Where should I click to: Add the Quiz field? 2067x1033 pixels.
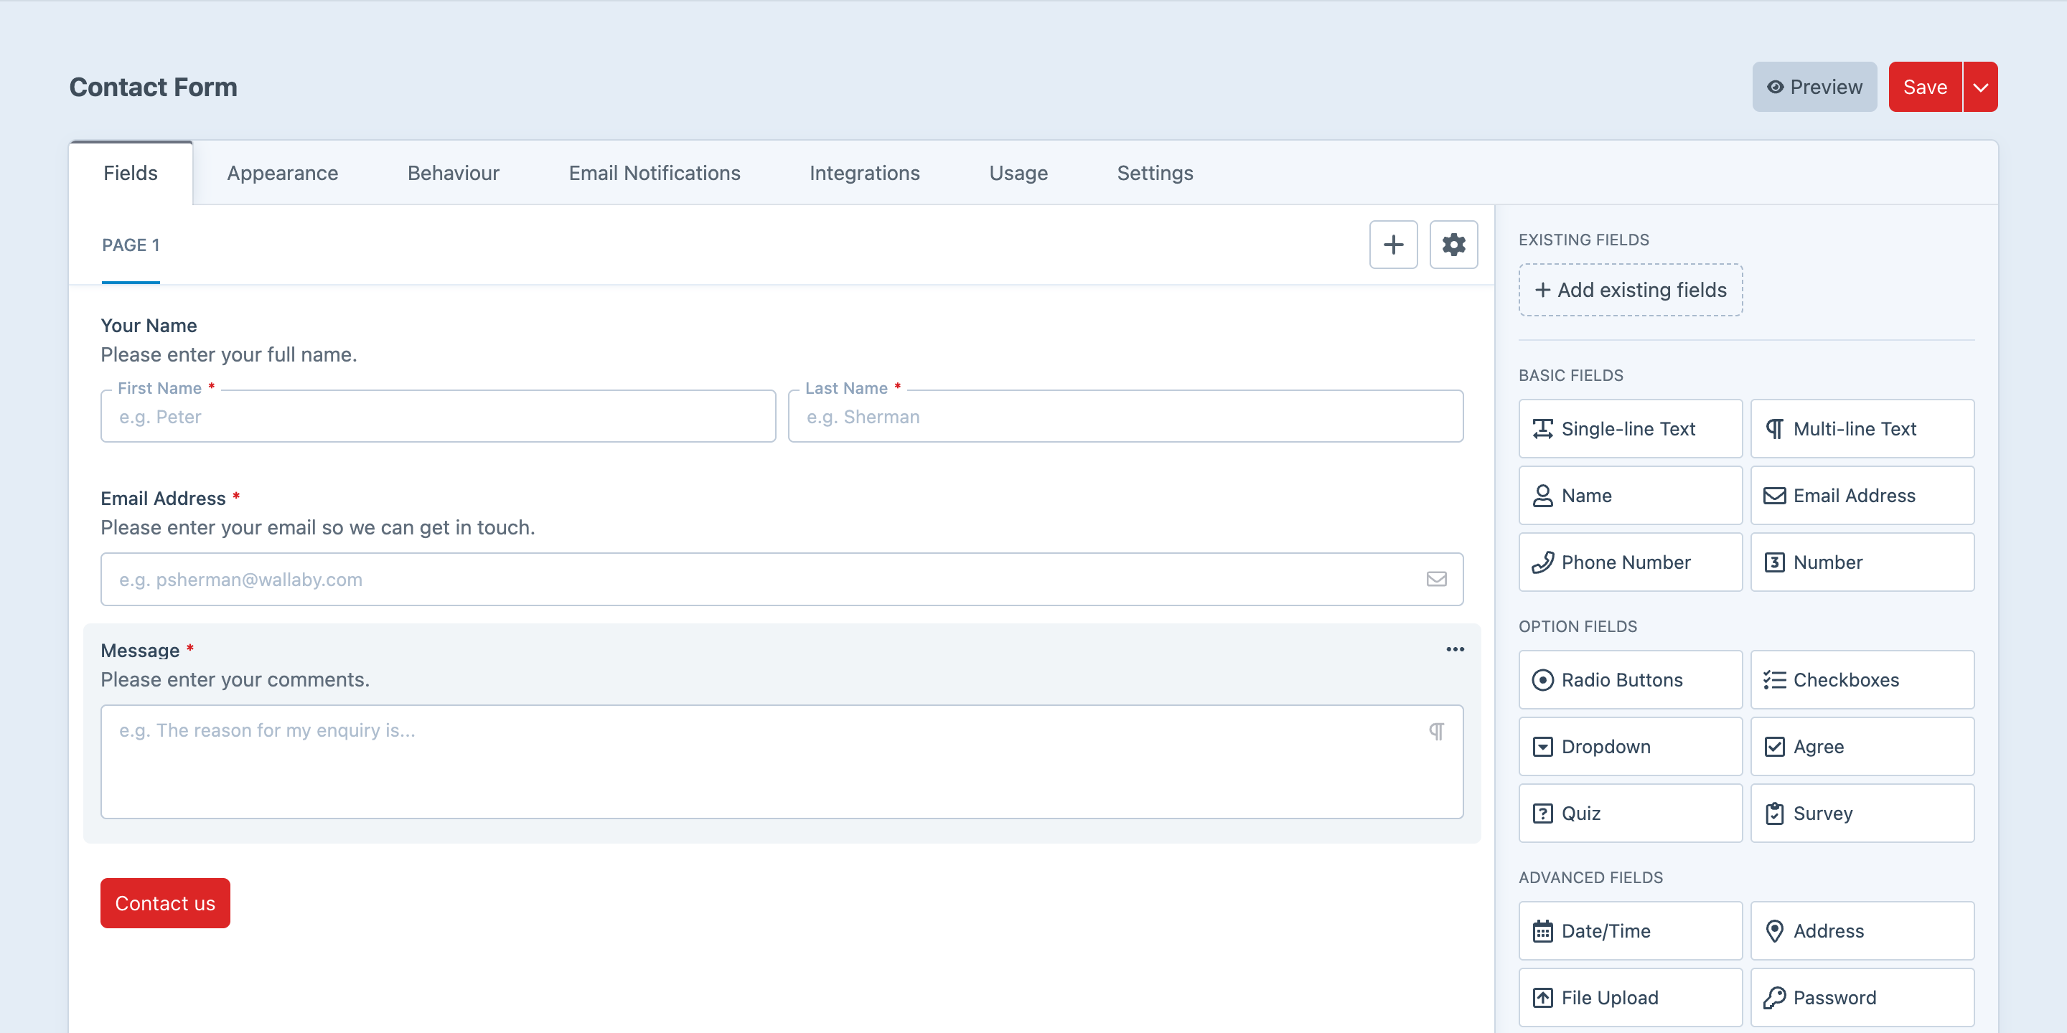click(1630, 813)
